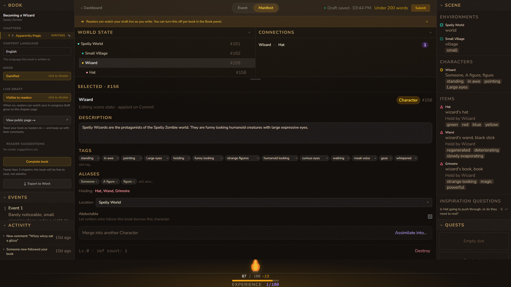Add a new World State entry with plus

click(249, 32)
